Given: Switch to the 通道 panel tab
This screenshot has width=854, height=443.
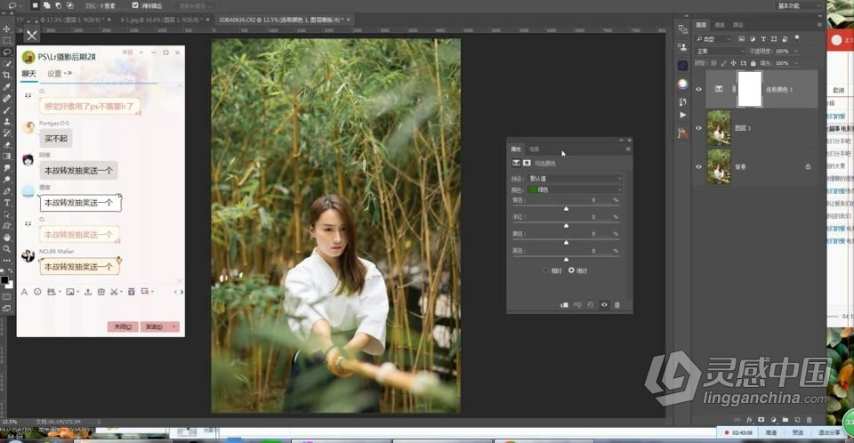Looking at the screenshot, I should pyautogui.click(x=720, y=25).
